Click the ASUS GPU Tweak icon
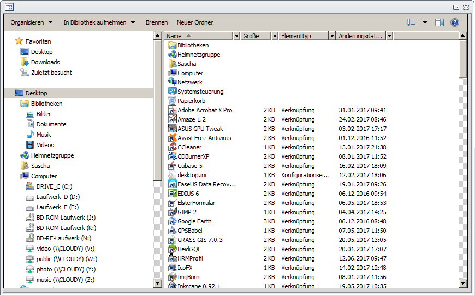Viewport: 475px width, 296px height. click(x=173, y=129)
